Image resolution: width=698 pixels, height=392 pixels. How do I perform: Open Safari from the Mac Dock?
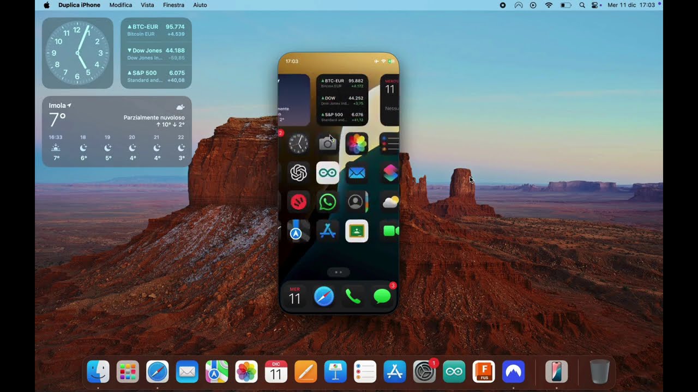(x=158, y=372)
